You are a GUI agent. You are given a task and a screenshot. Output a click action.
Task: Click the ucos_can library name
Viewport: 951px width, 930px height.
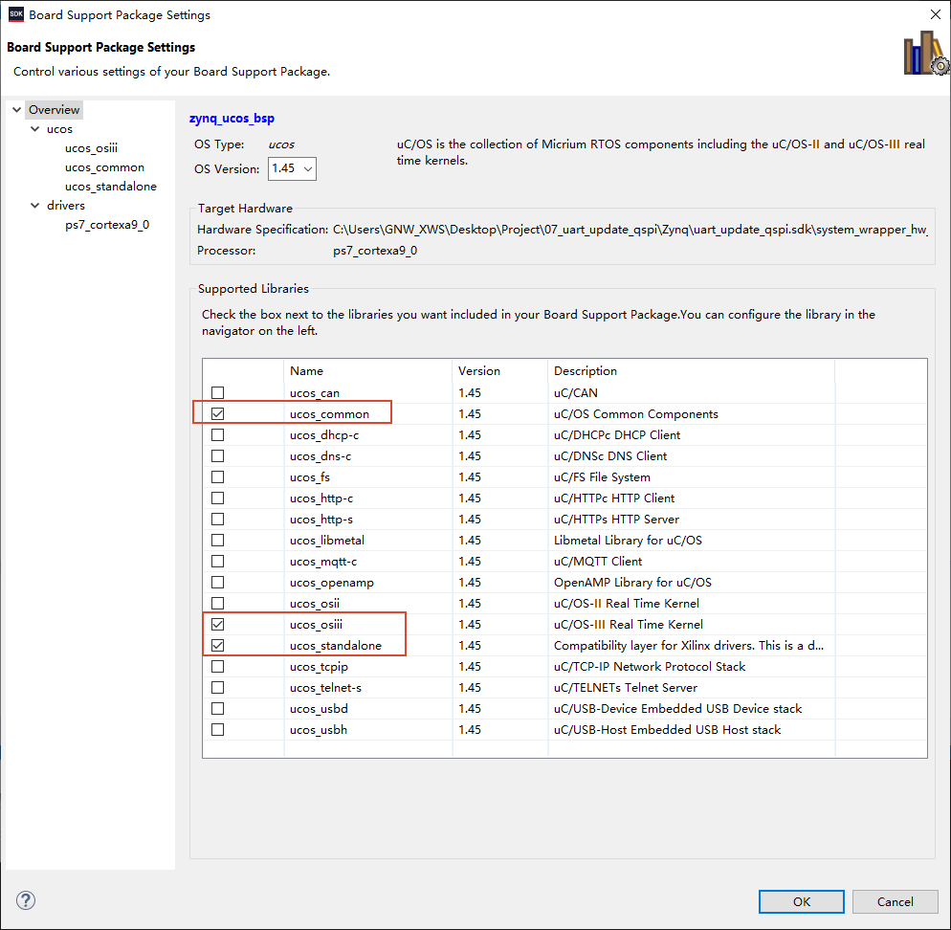(x=314, y=393)
